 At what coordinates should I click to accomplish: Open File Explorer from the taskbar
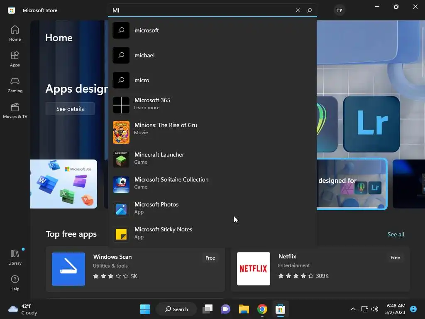coord(244,309)
